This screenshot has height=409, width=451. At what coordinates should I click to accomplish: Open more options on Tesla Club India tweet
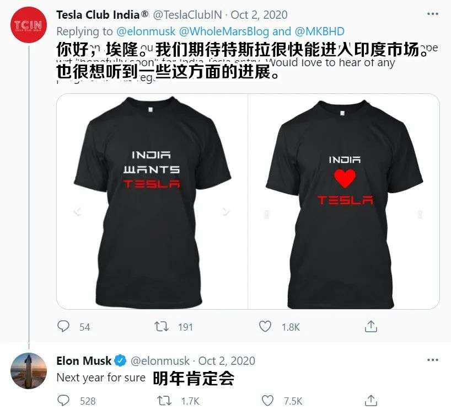click(433, 14)
